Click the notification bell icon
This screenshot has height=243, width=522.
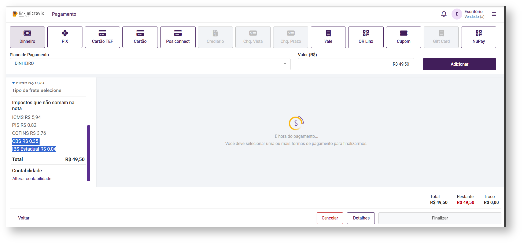tap(444, 14)
